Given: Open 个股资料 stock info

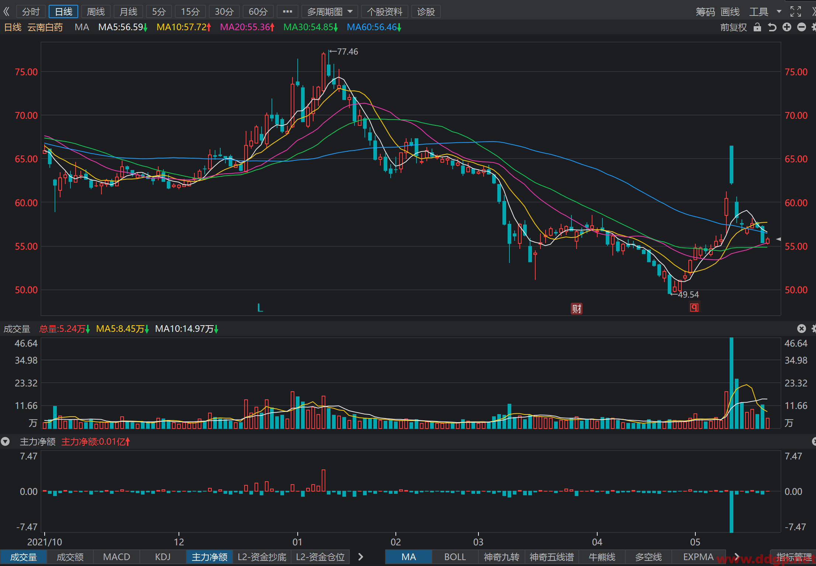Looking at the screenshot, I should (385, 12).
